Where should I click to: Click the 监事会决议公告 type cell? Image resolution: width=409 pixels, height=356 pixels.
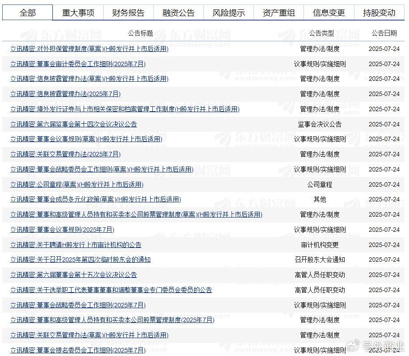320,124
